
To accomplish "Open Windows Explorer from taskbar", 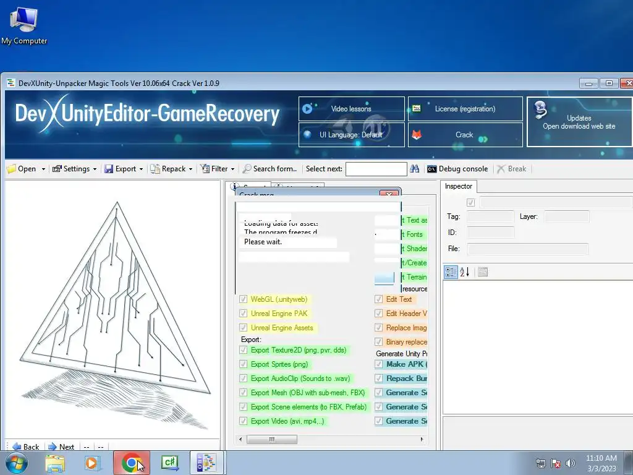I will tap(55, 463).
